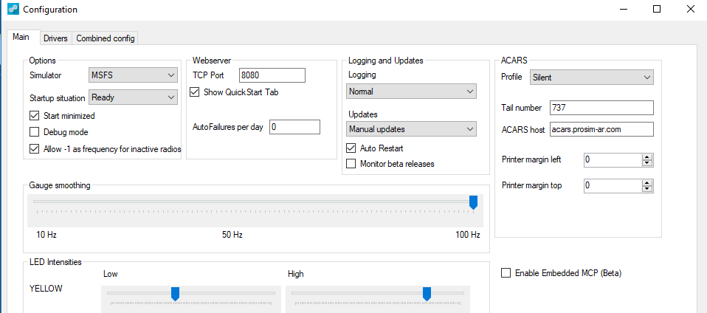This screenshot has height=313, width=707.
Task: Click the Tail number field
Action: point(601,109)
